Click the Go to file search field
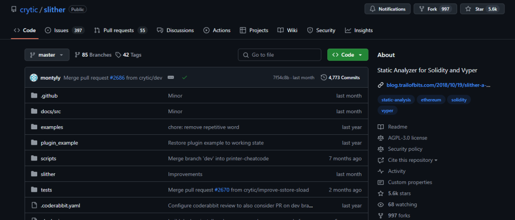The image size is (515, 220). 280,55
